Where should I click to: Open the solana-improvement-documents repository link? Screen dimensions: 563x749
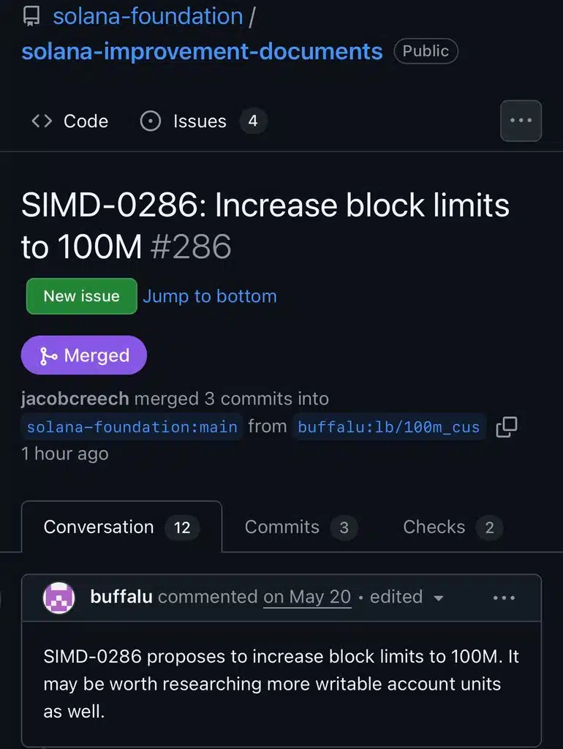point(202,51)
